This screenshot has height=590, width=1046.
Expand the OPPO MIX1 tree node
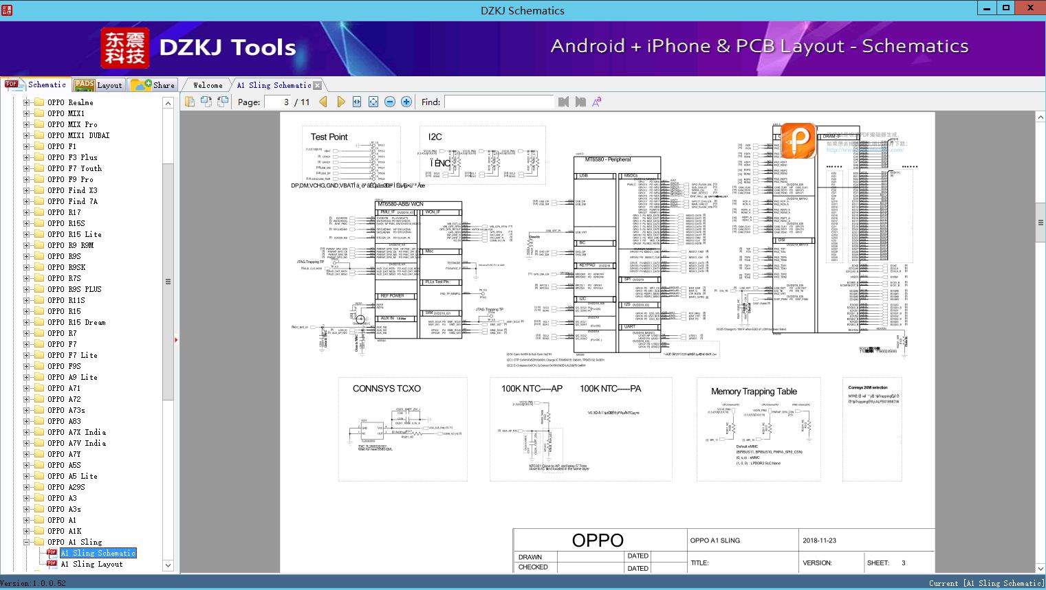pos(27,113)
